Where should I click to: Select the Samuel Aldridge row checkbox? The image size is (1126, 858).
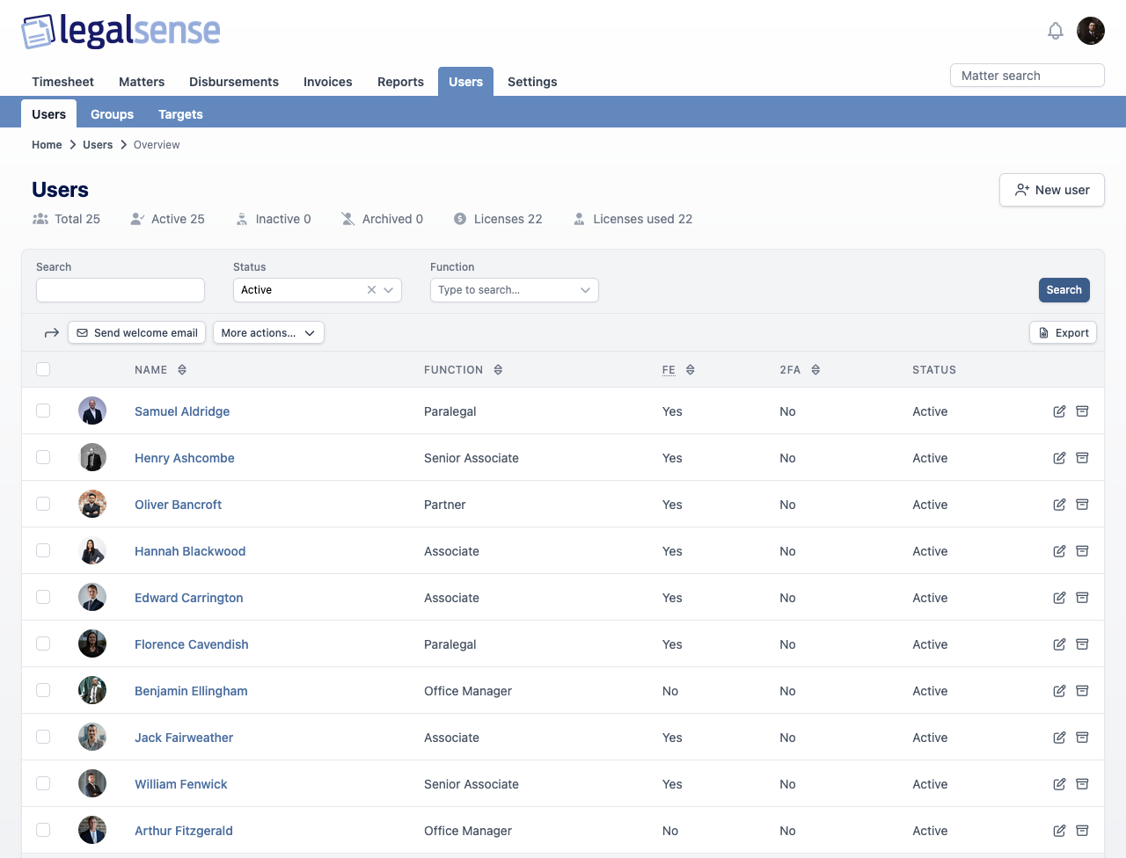[x=43, y=411]
